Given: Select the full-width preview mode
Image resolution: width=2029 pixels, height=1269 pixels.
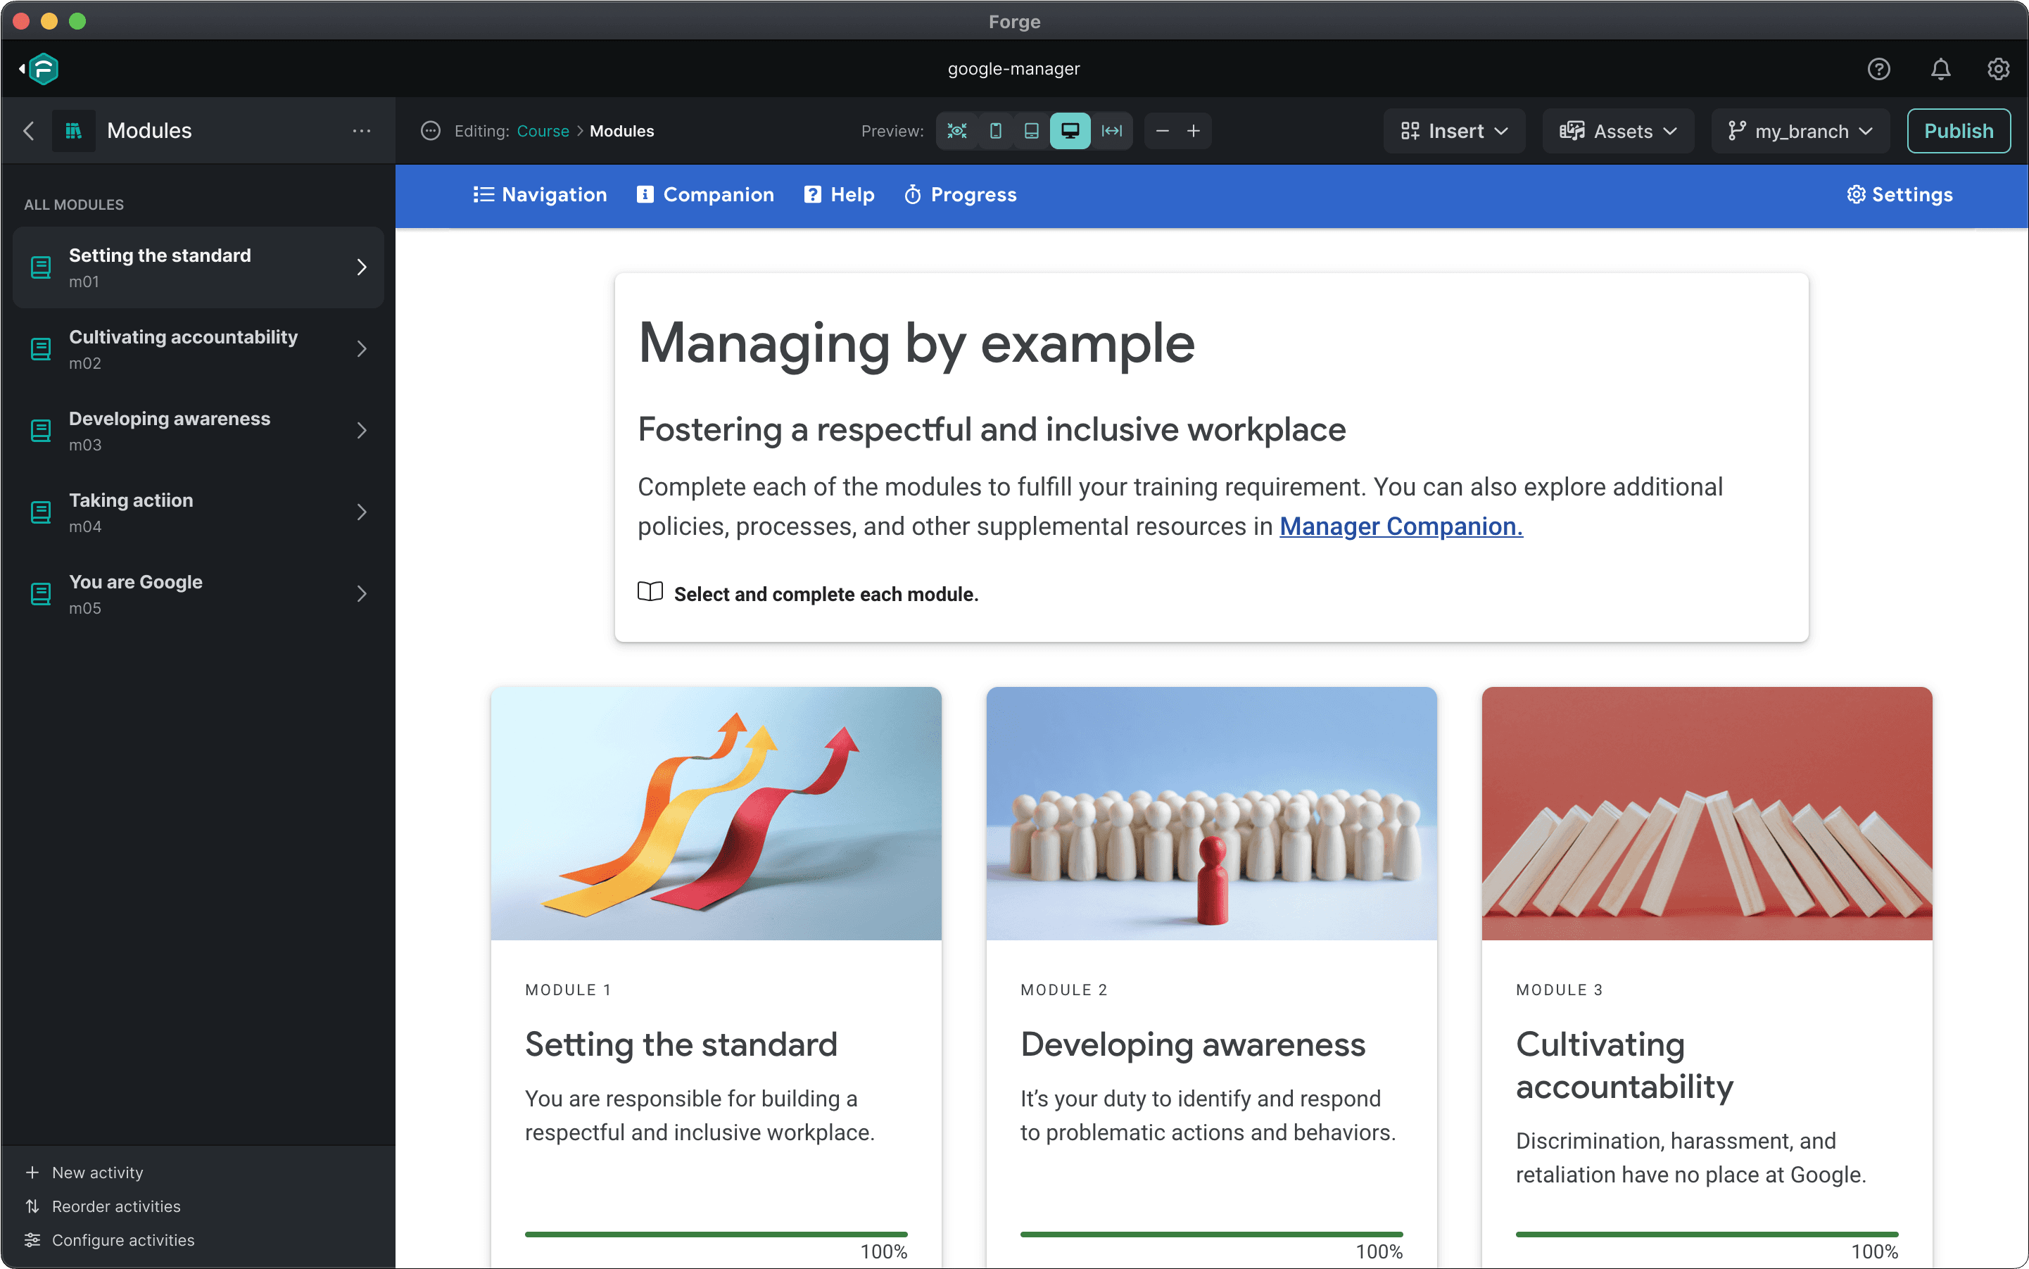Looking at the screenshot, I should (1112, 131).
